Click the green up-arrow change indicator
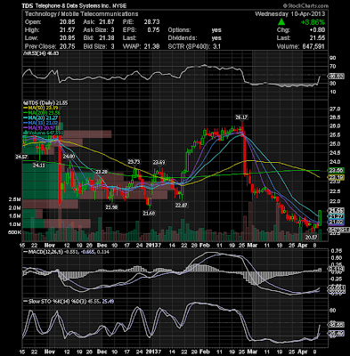The image size is (350, 356). click(x=281, y=22)
